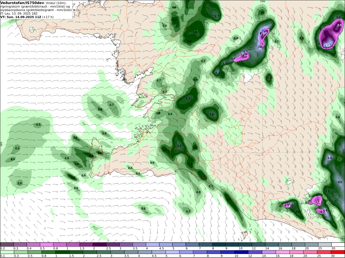Screen dimensions: 345x258
Task: Click the 3.7 value in the map's green band
Action: tap(225, 64)
